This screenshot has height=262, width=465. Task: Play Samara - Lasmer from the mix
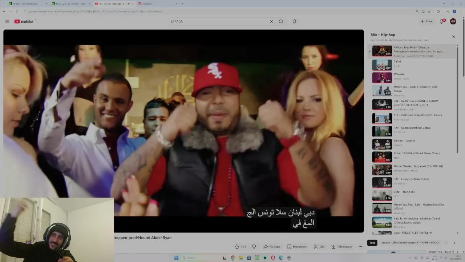click(412, 144)
